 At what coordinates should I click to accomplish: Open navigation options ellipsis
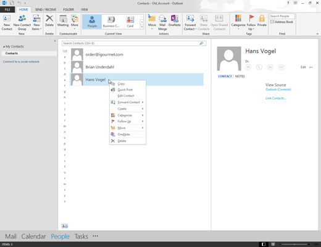click(95, 236)
